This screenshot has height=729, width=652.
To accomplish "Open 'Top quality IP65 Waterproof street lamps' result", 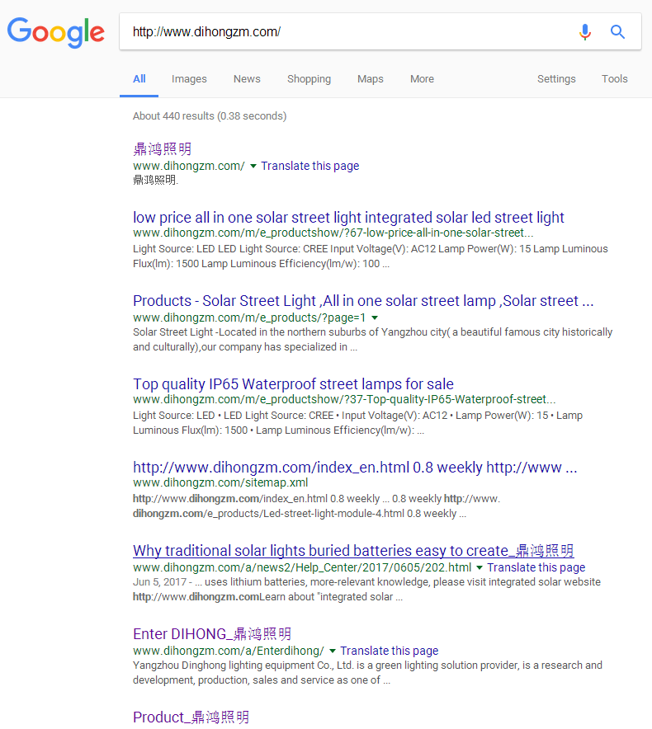I will click(x=293, y=384).
